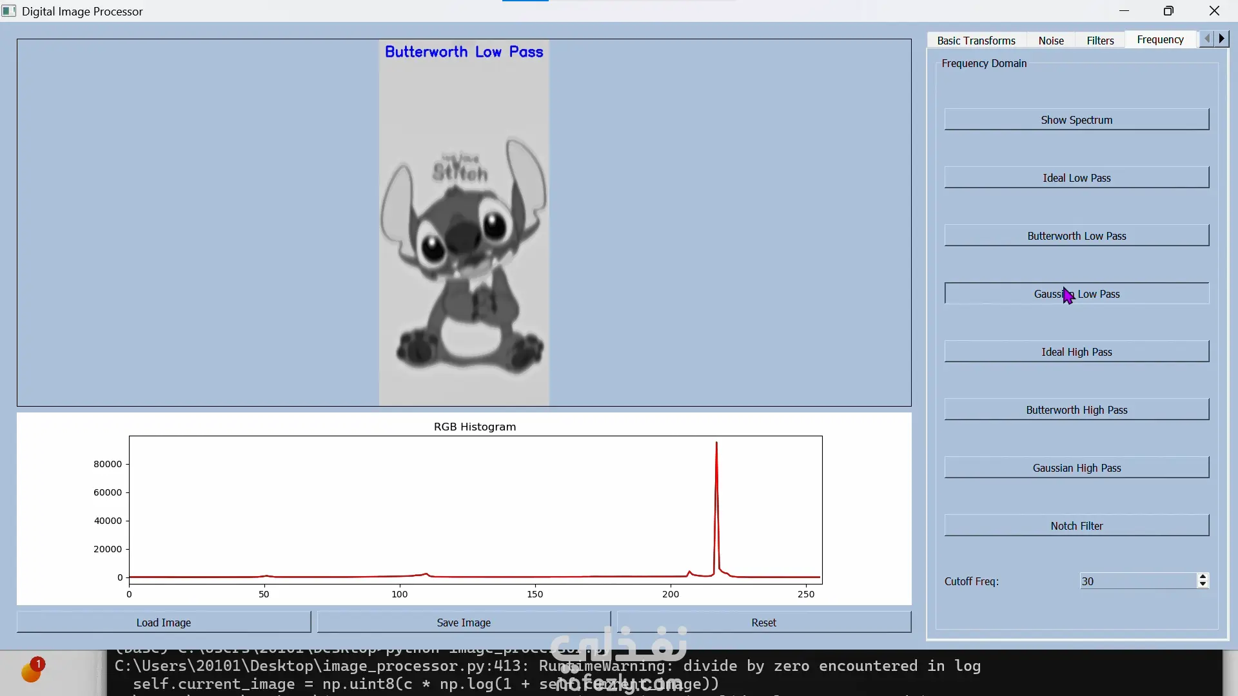The height and width of the screenshot is (696, 1238).
Task: Apply the Butterworth High Pass filter
Action: tap(1076, 410)
